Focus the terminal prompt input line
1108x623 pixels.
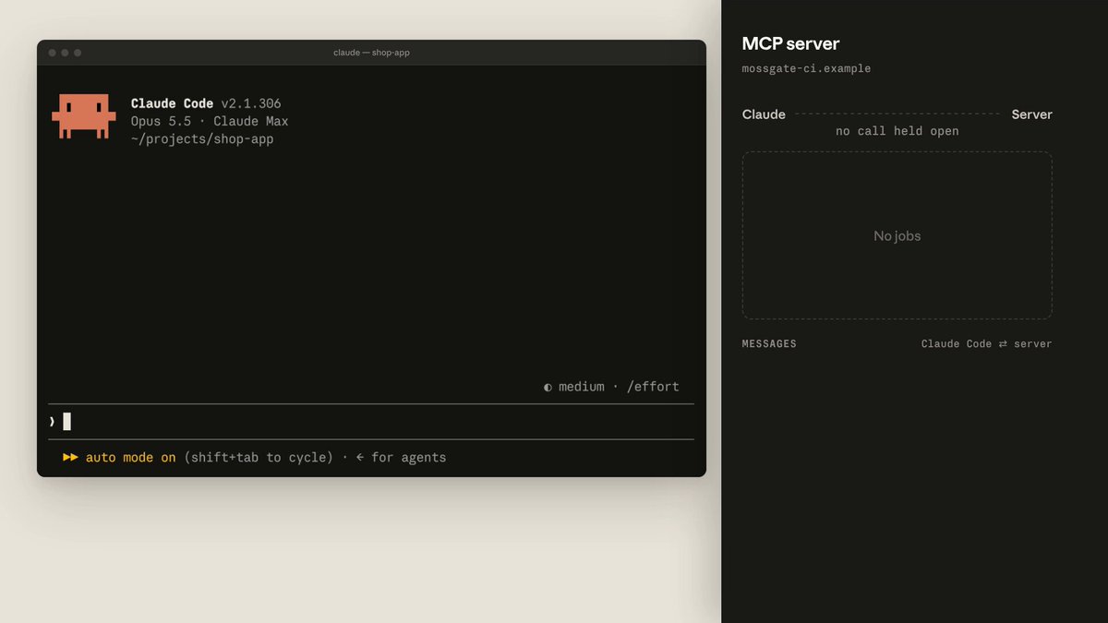click(x=371, y=422)
